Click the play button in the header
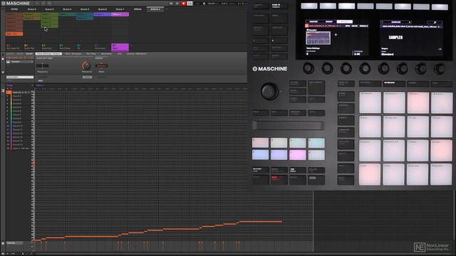 tap(177, 4)
